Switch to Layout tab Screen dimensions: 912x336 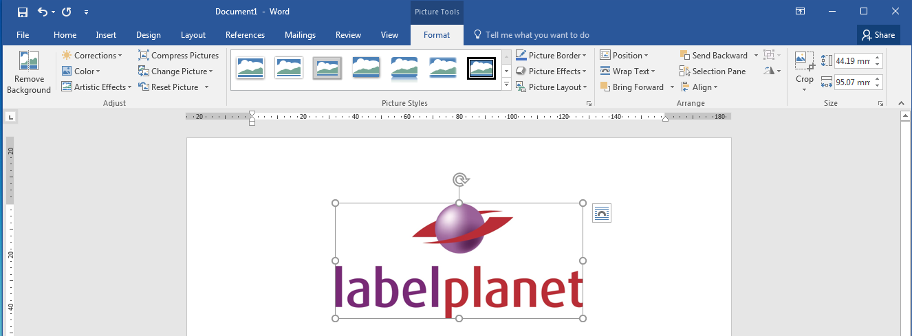tap(193, 35)
